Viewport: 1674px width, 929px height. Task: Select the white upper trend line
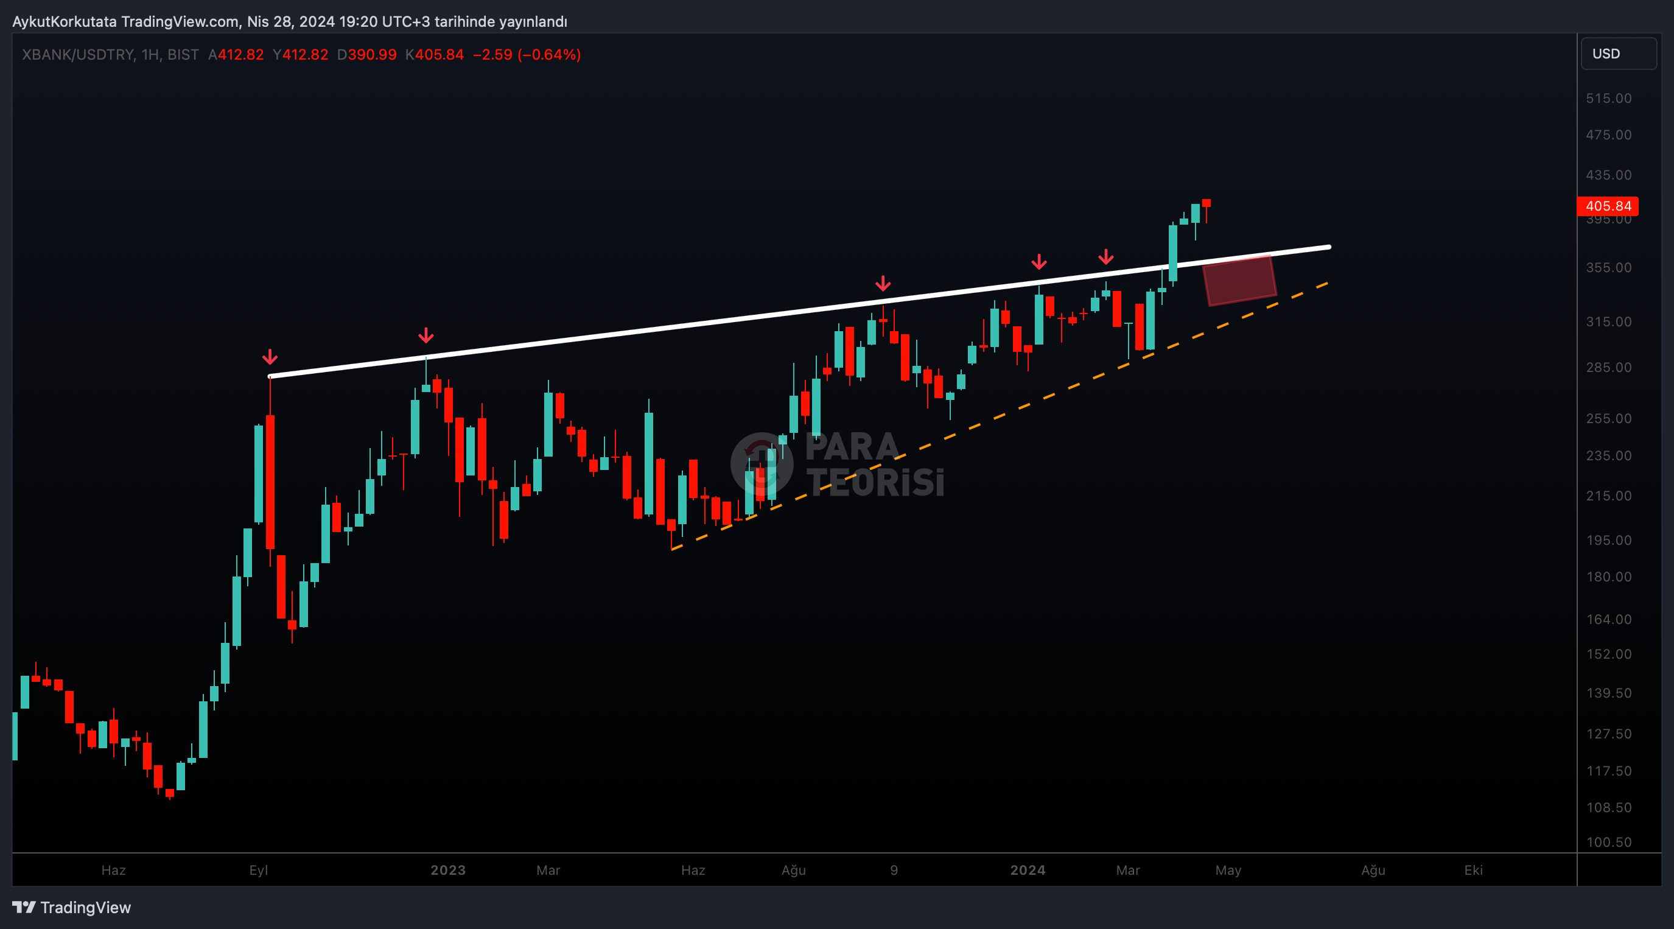click(x=799, y=312)
